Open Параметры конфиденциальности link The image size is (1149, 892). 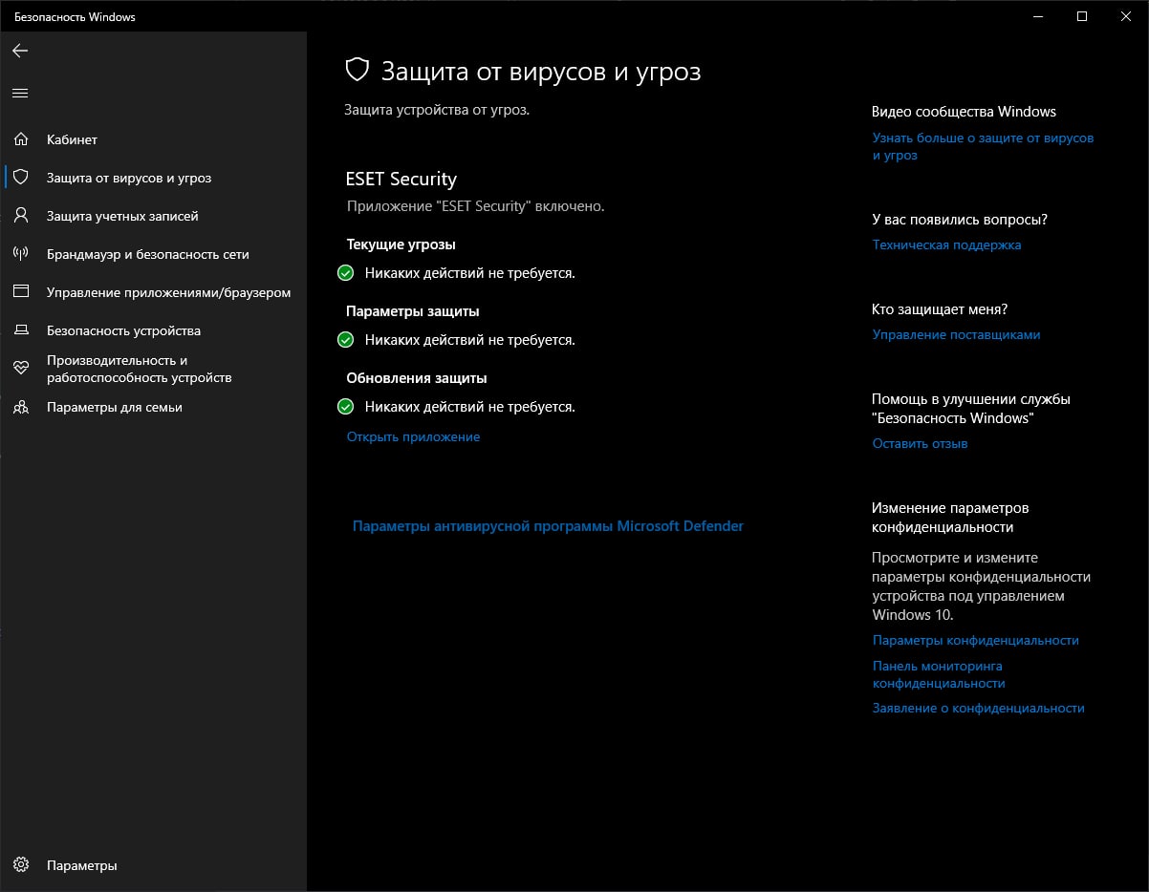975,640
